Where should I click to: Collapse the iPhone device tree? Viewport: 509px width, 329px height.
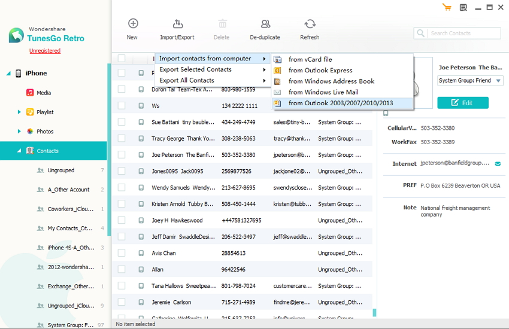(x=8, y=74)
